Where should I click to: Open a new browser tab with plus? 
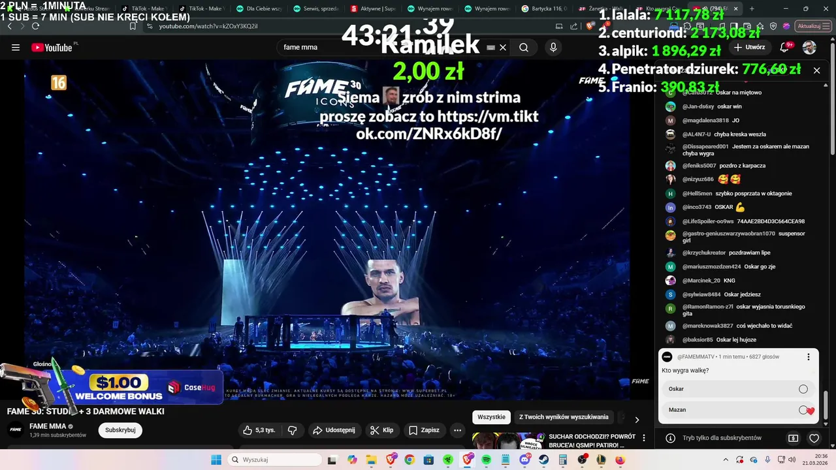point(752,9)
